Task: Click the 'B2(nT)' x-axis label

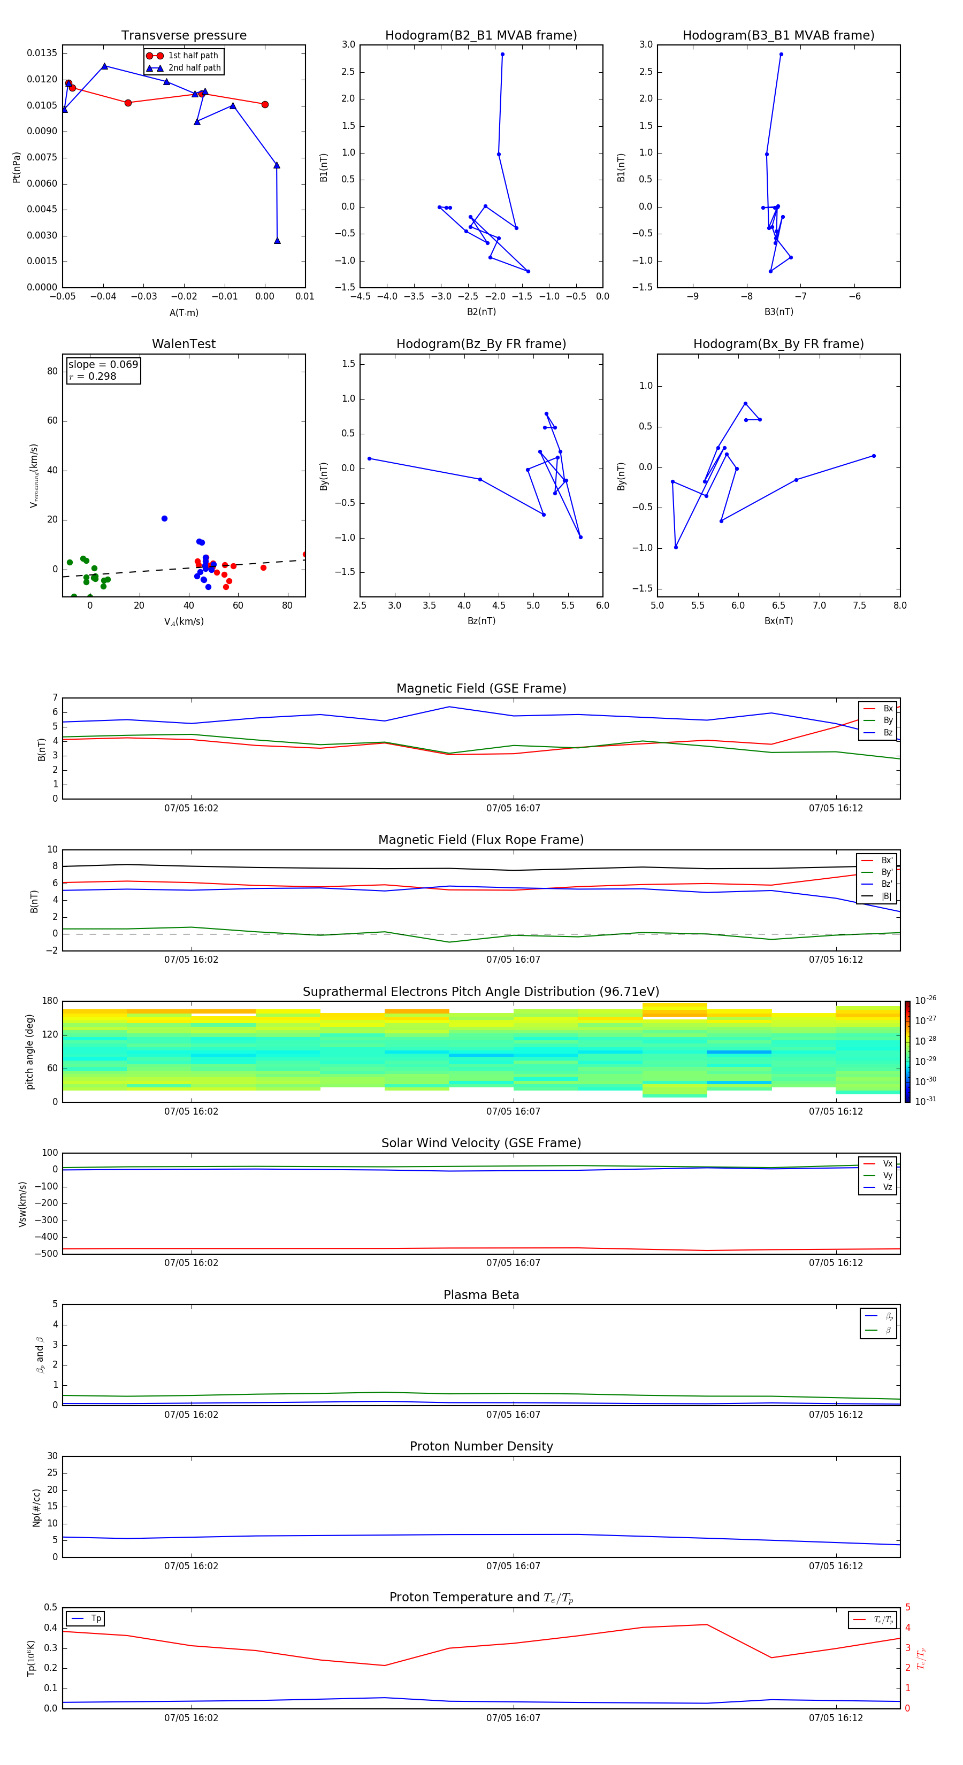Action: click(x=481, y=312)
